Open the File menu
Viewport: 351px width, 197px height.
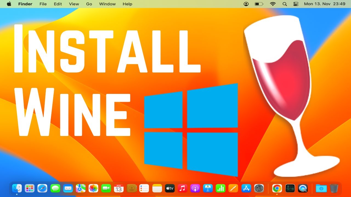(43, 4)
